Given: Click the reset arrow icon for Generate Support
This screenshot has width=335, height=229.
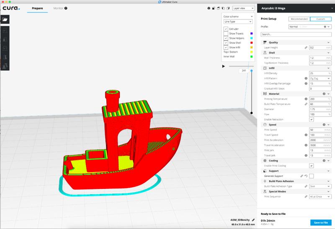Looking at the screenshot, I should [x=307, y=176].
